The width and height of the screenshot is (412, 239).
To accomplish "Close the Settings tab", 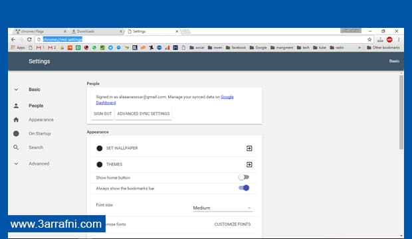I will 177,31.
